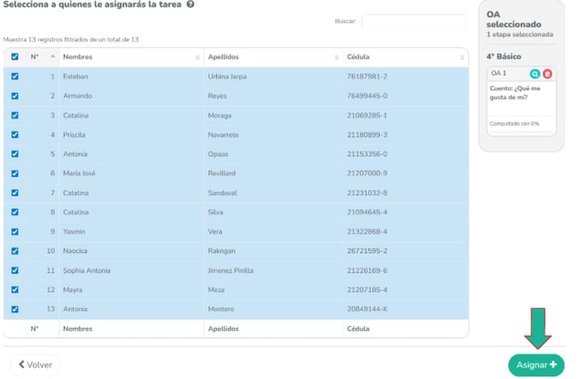Screen dimensions: 581x379
Task: Toggle the select-all checkbox in header
Action: (x=15, y=57)
